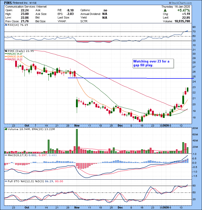
Task: Click the MACD(8,17,9) indicator label
Action: 18,155
